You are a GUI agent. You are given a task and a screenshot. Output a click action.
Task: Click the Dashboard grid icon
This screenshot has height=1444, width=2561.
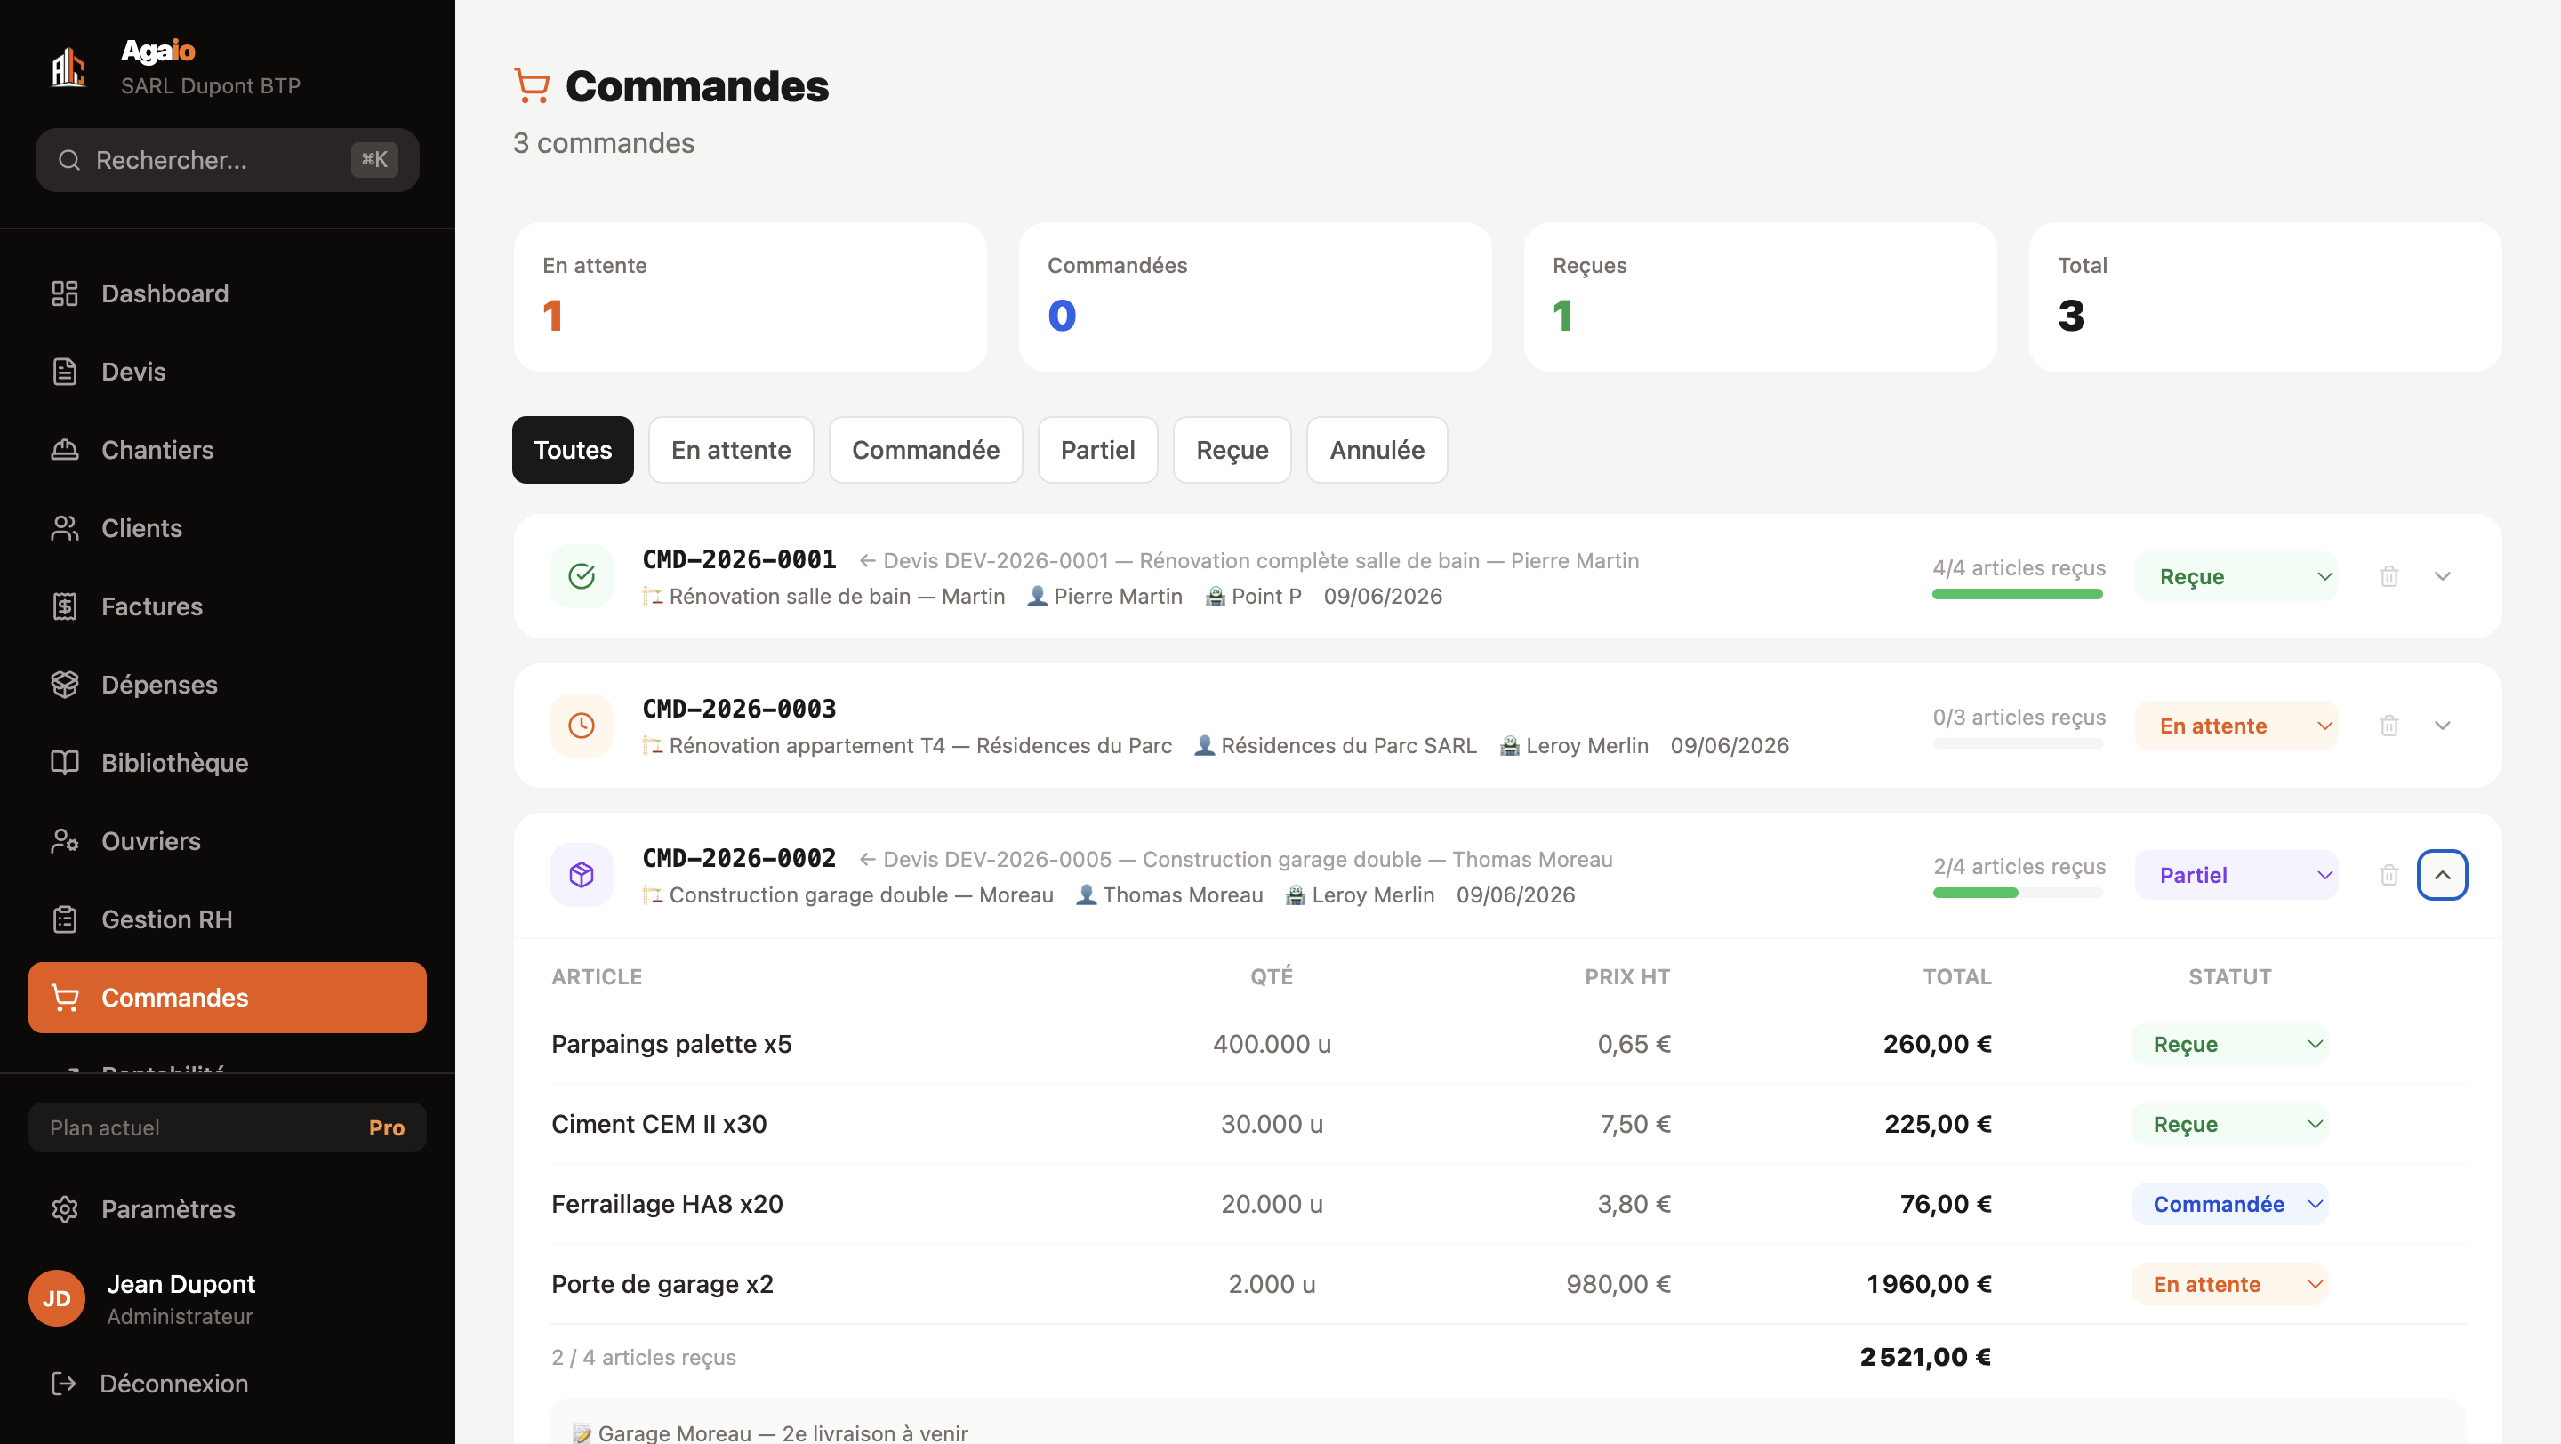(x=65, y=293)
